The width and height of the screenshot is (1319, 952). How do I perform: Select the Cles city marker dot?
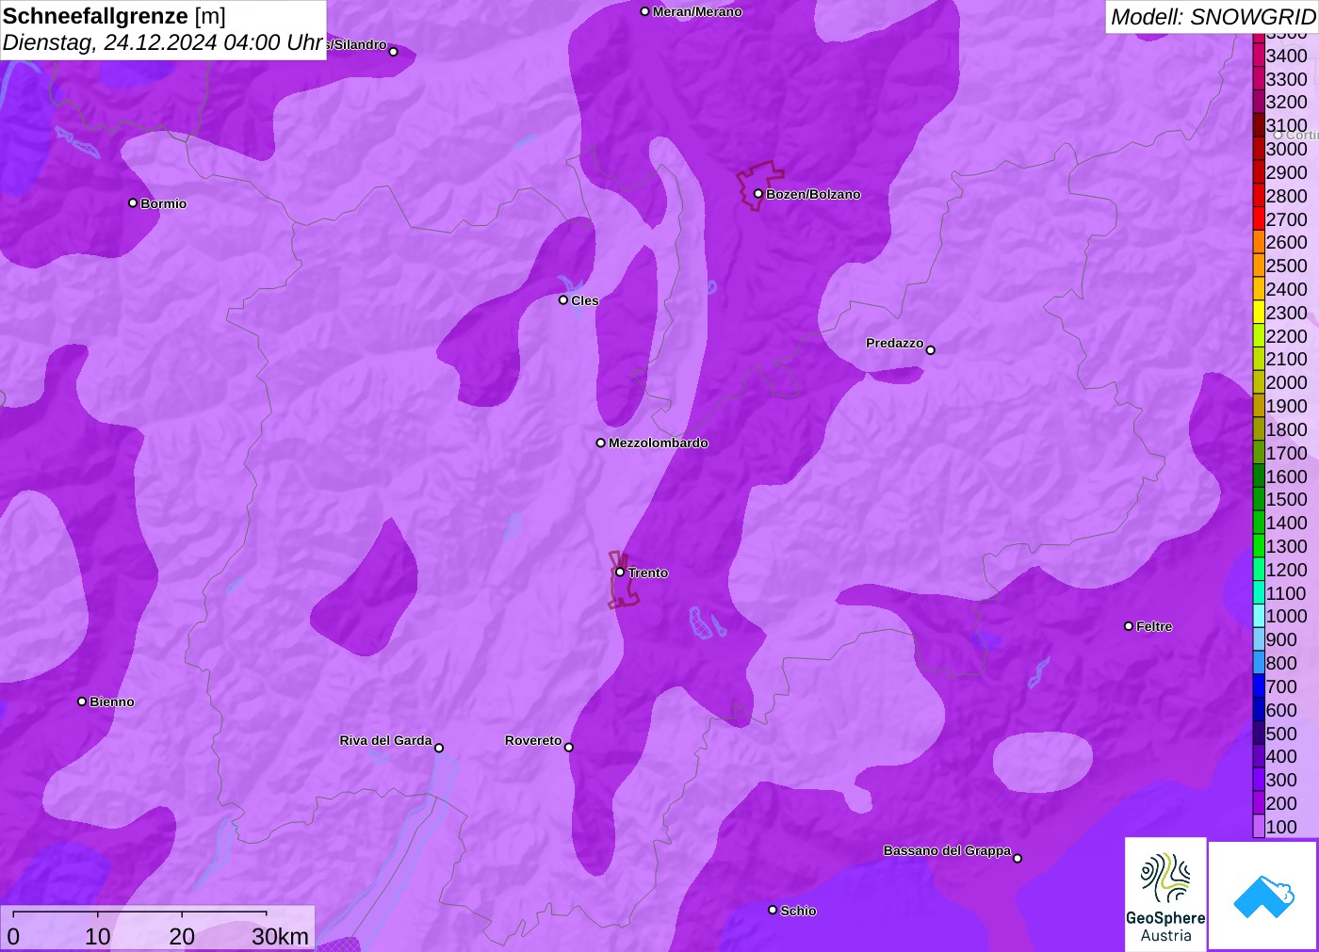[563, 300]
